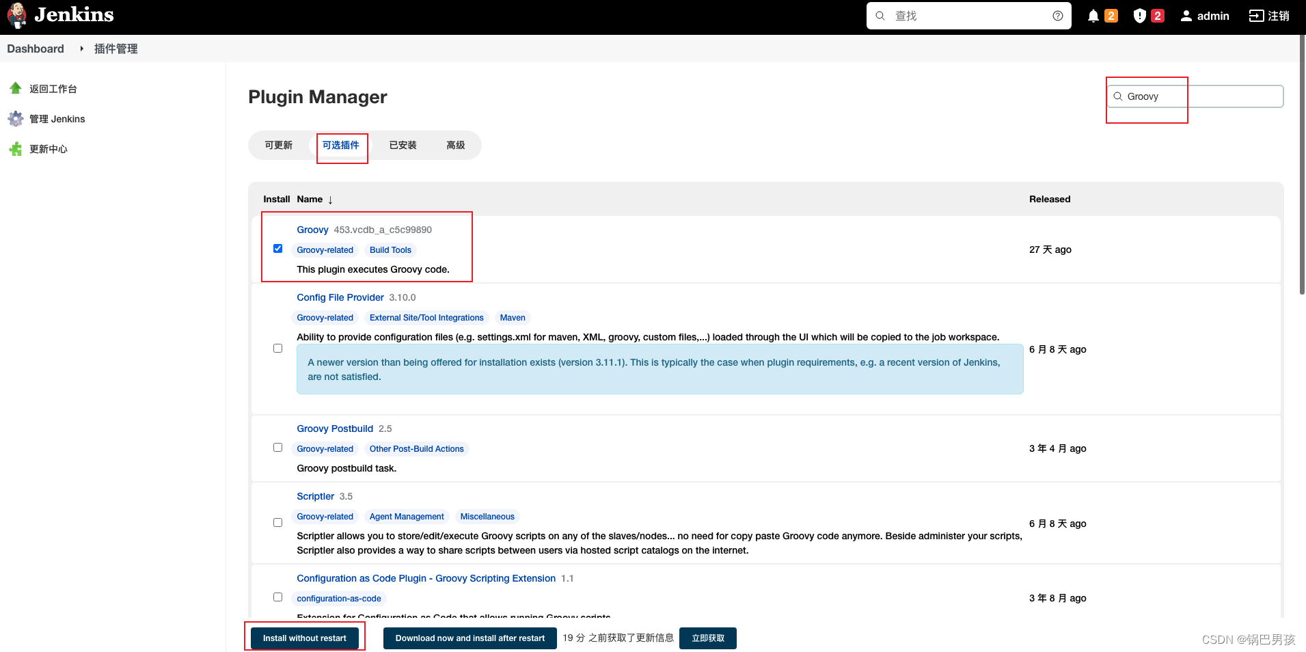This screenshot has width=1306, height=652.
Task: Go to Dashboard breadcrumb
Action: tap(36, 49)
